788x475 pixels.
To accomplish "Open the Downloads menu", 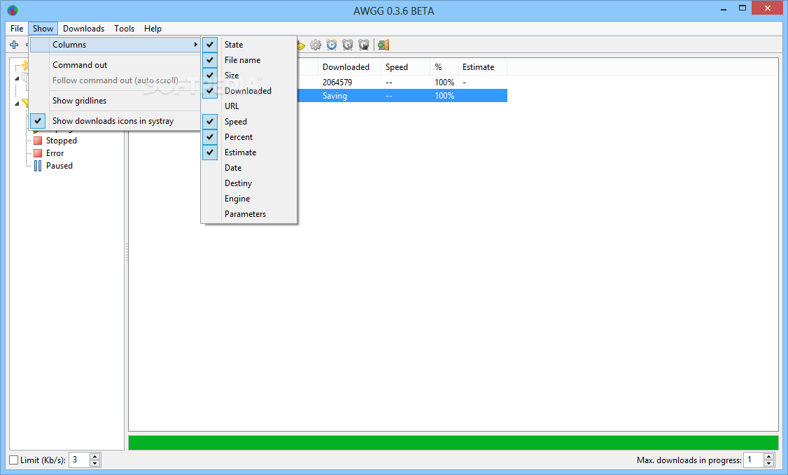I will pos(83,29).
